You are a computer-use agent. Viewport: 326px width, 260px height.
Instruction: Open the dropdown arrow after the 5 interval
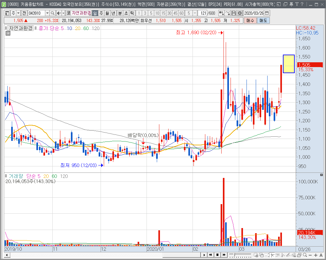pyautogui.click(x=195, y=13)
